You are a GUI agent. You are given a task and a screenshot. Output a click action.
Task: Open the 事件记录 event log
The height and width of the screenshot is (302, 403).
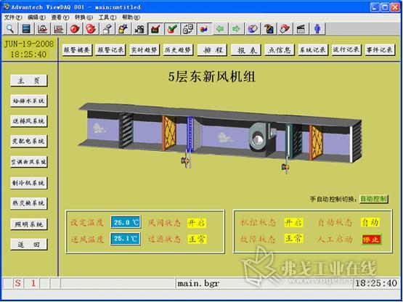click(x=380, y=50)
